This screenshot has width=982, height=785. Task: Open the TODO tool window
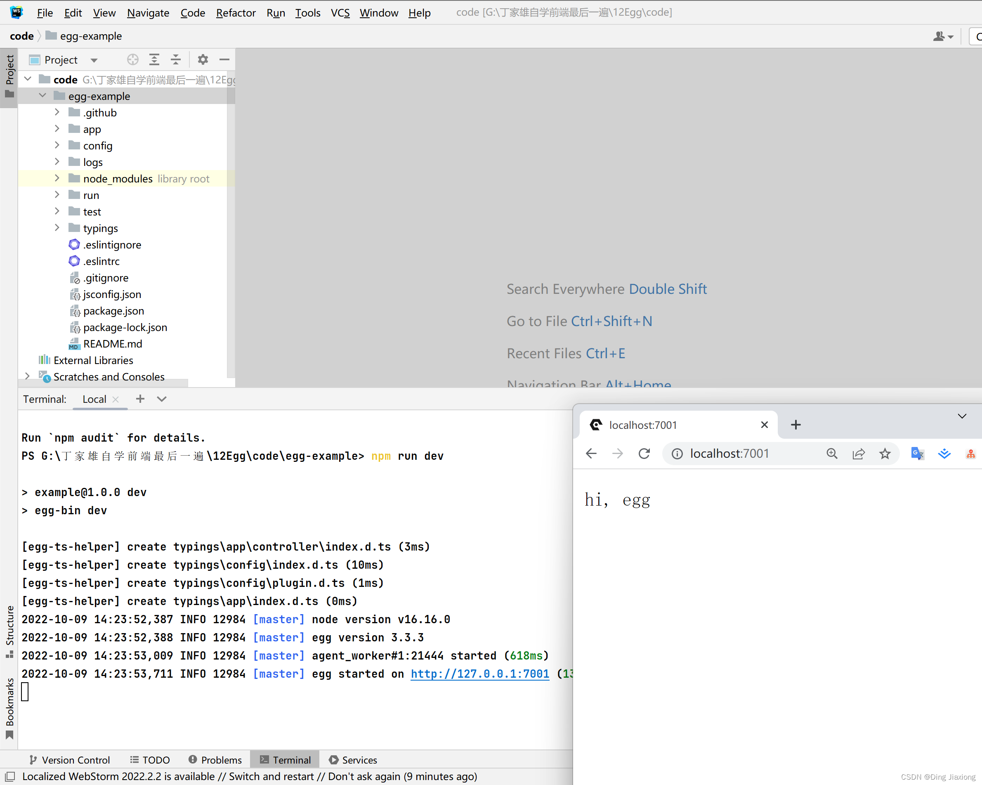tap(150, 759)
